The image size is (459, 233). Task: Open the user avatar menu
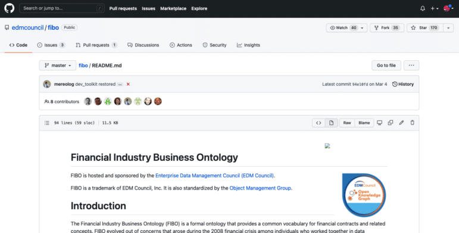tap(448, 8)
